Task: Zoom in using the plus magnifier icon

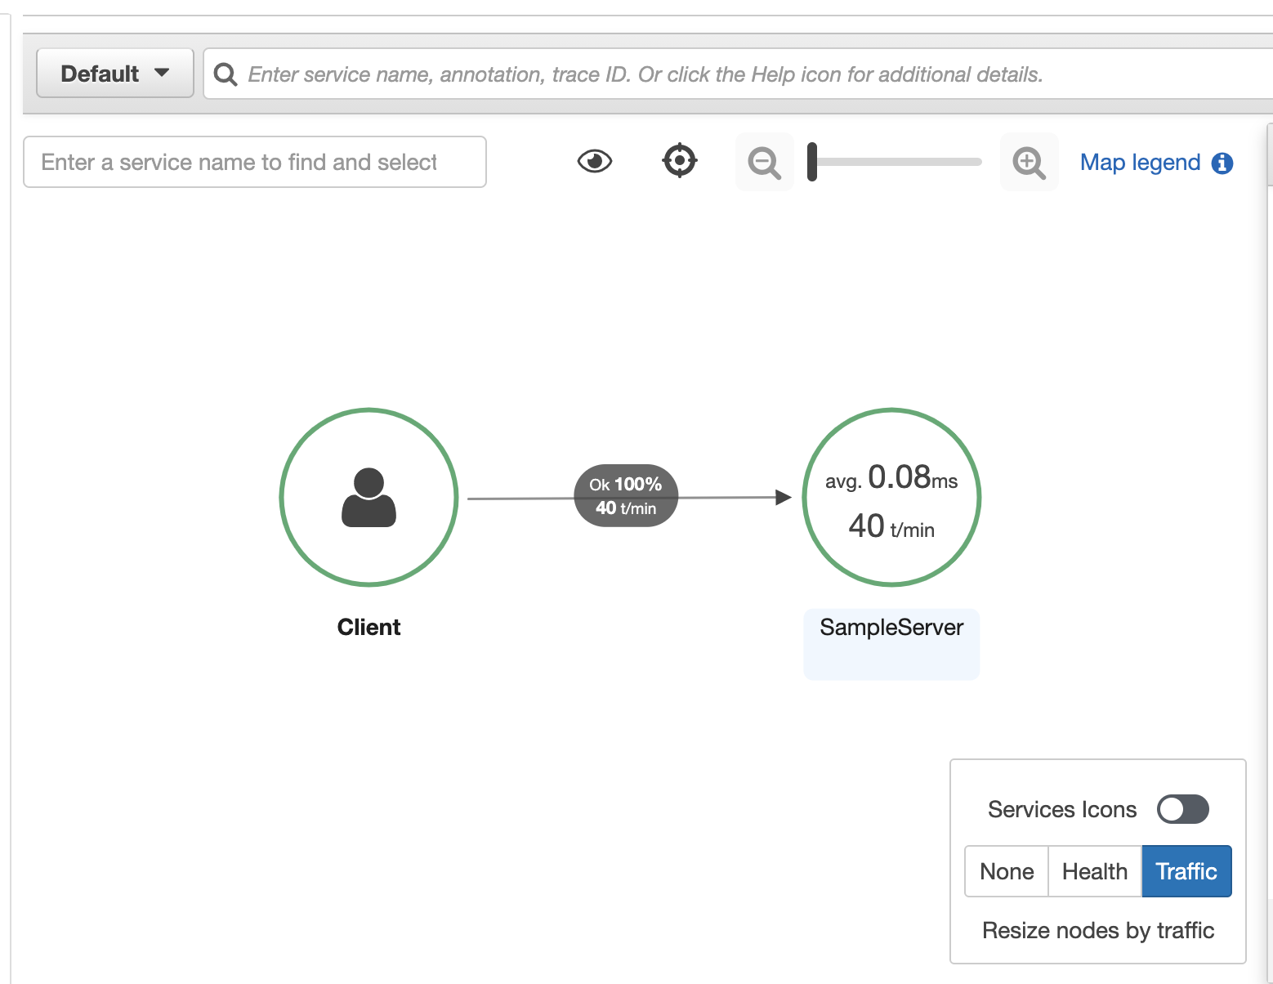Action: (1029, 162)
